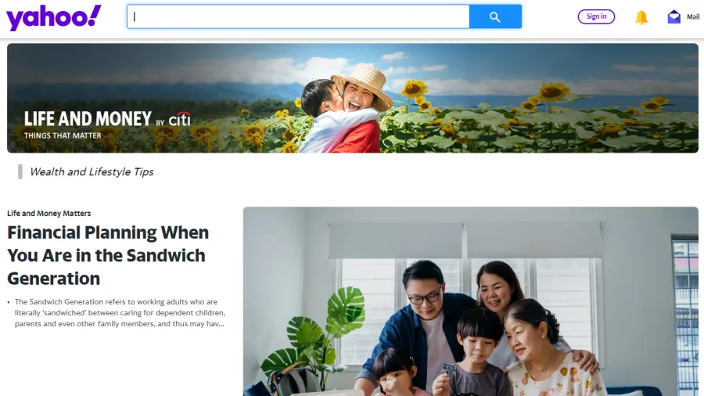
Task: Open the Mail text link
Action: pyautogui.click(x=693, y=16)
